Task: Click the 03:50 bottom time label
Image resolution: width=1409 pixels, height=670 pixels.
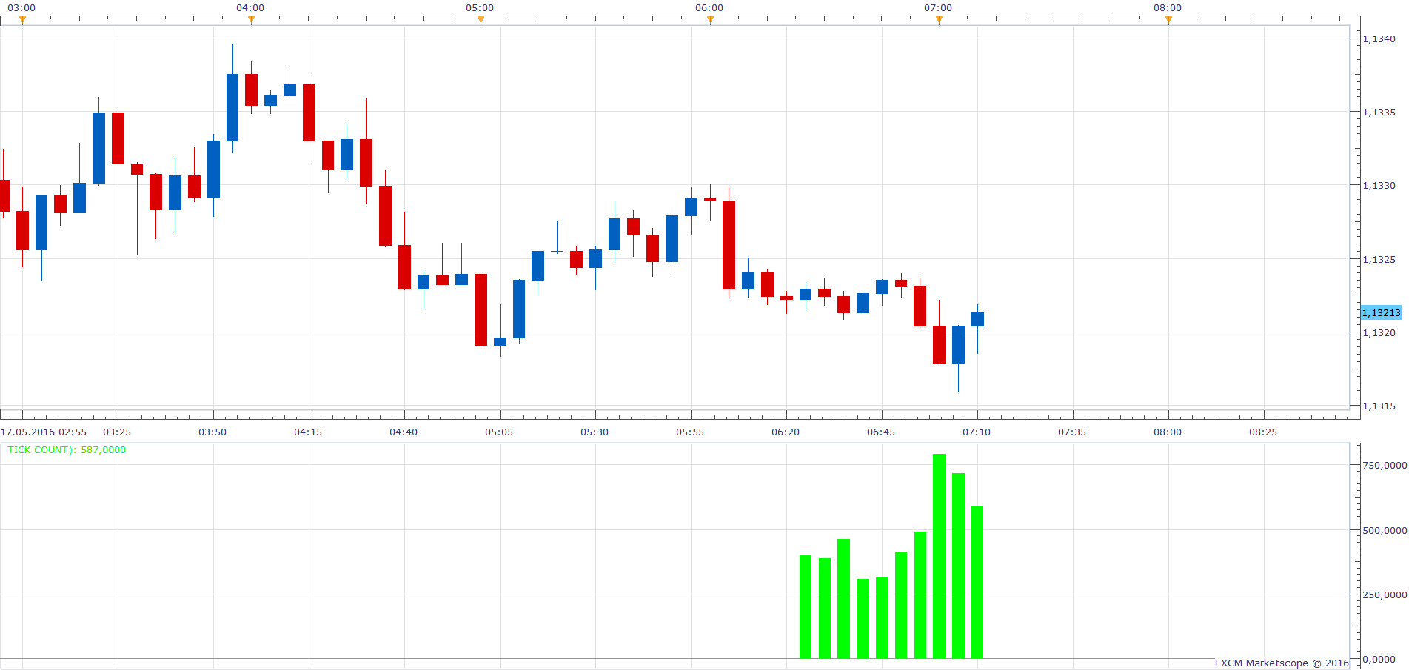Action: pos(212,432)
